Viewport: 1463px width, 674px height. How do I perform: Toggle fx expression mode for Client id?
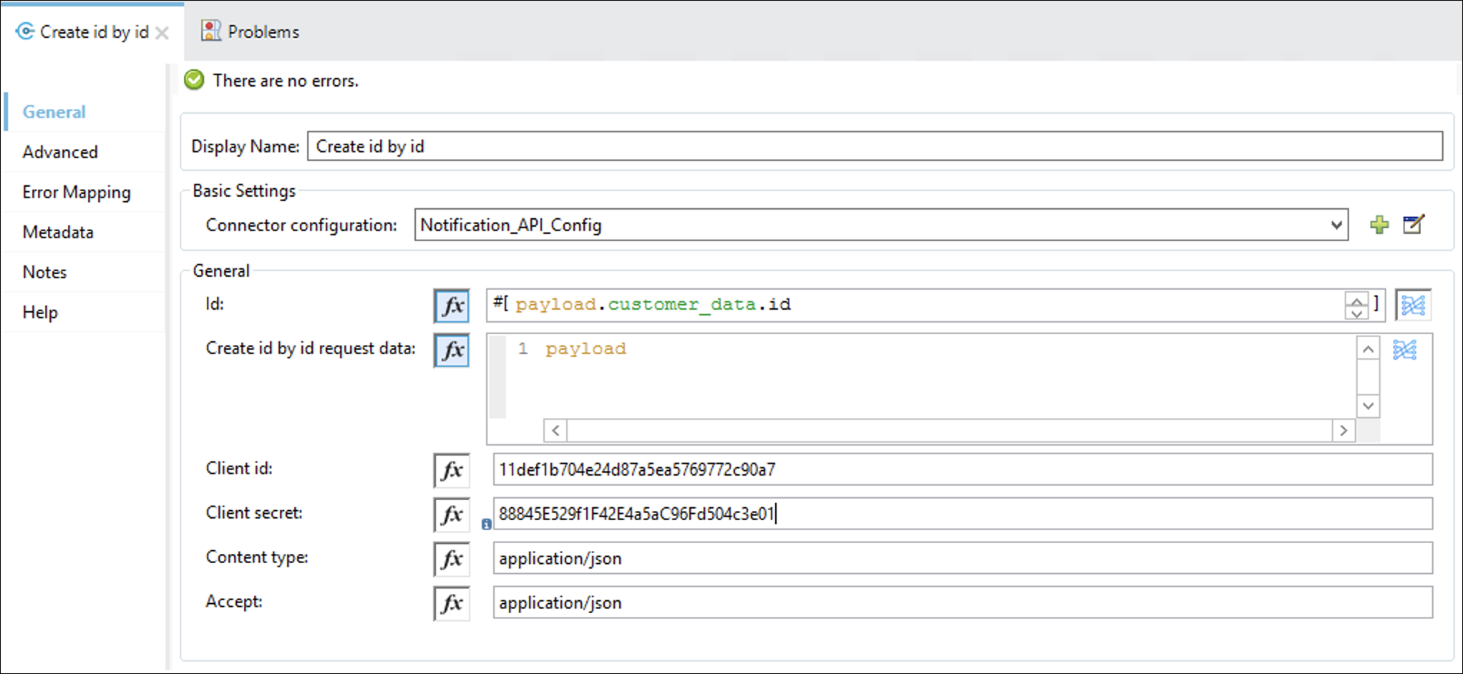tap(452, 470)
